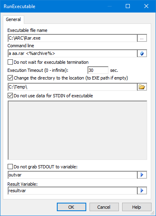Open the macro insert icon beside Command line

click(x=142, y=53)
